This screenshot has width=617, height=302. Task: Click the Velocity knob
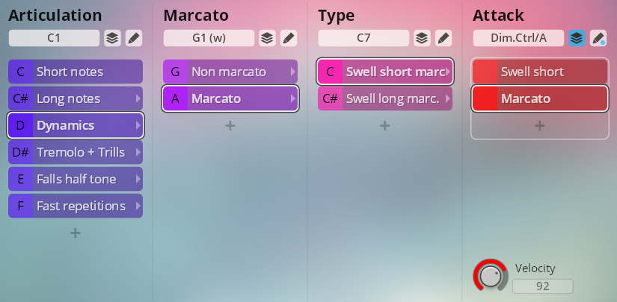pos(490,277)
